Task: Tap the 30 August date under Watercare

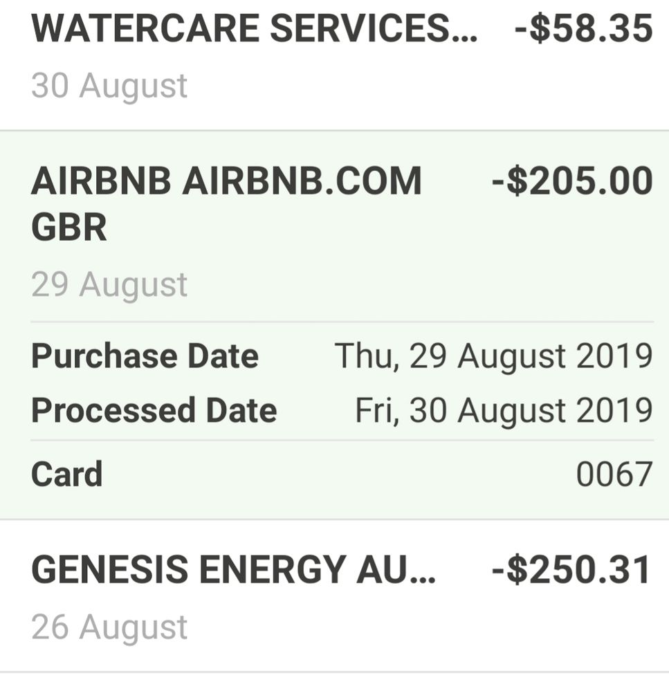Action: 109,86
